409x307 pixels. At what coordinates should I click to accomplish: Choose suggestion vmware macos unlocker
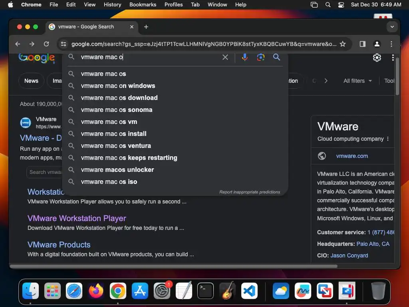(175, 170)
